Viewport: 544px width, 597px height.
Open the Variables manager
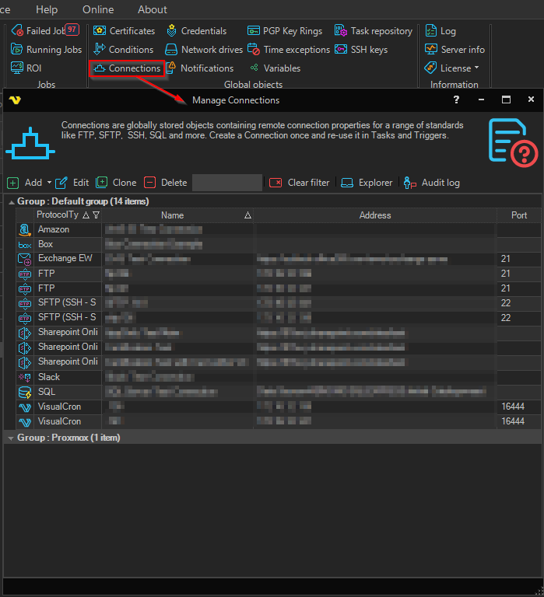point(274,68)
